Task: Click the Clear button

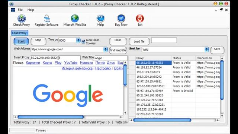Action: pos(118,41)
